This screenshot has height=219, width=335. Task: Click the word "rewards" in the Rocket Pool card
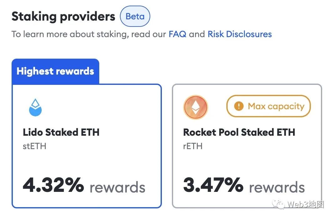[x=277, y=187]
